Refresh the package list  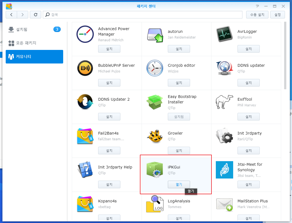click(x=36, y=15)
